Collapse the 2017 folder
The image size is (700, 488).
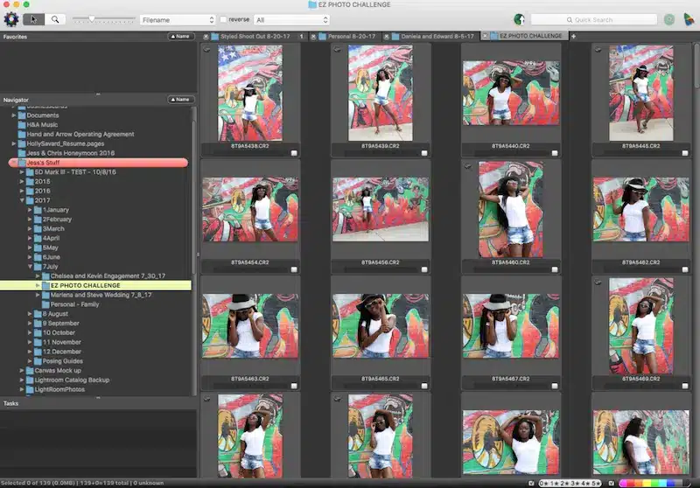[x=22, y=200]
